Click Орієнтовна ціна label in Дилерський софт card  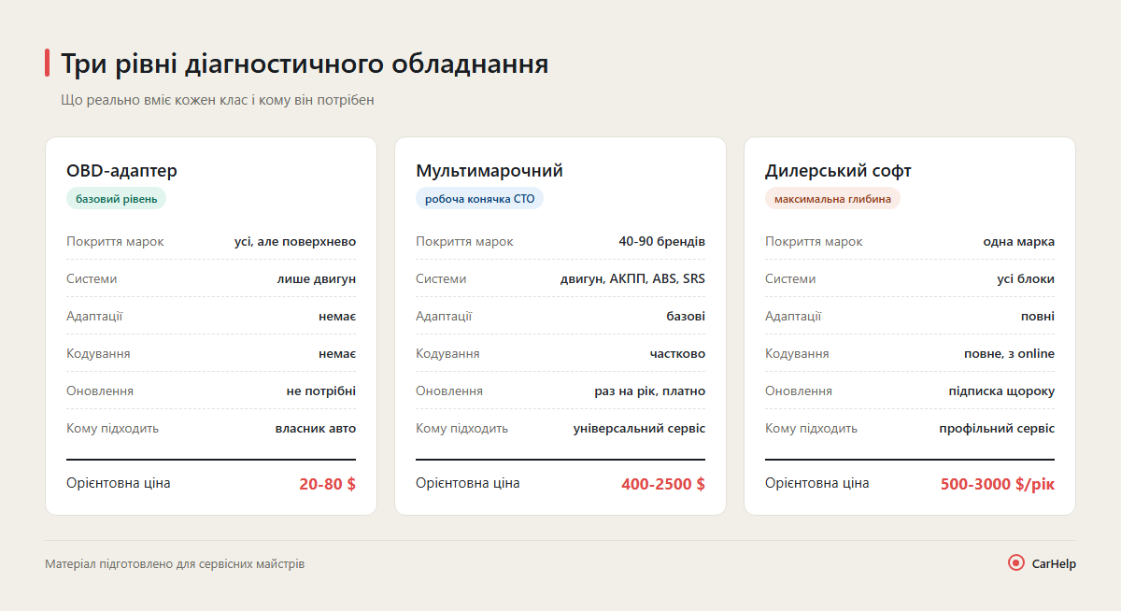[817, 483]
